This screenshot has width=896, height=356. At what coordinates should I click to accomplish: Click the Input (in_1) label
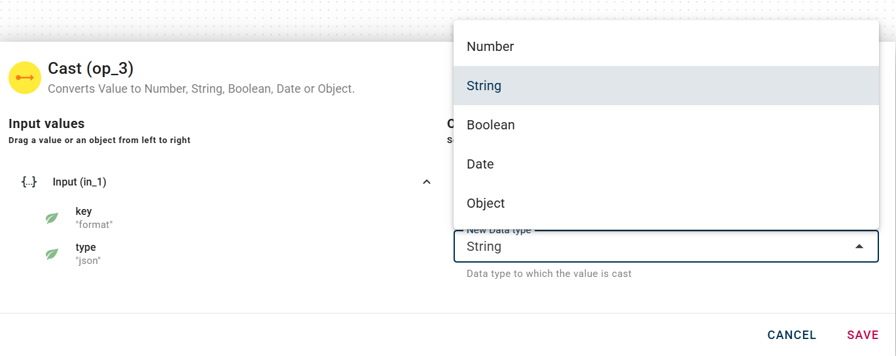point(79,182)
